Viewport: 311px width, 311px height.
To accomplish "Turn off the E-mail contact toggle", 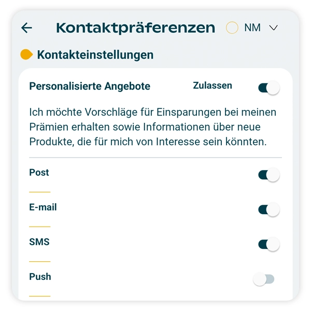I will 268,210.
